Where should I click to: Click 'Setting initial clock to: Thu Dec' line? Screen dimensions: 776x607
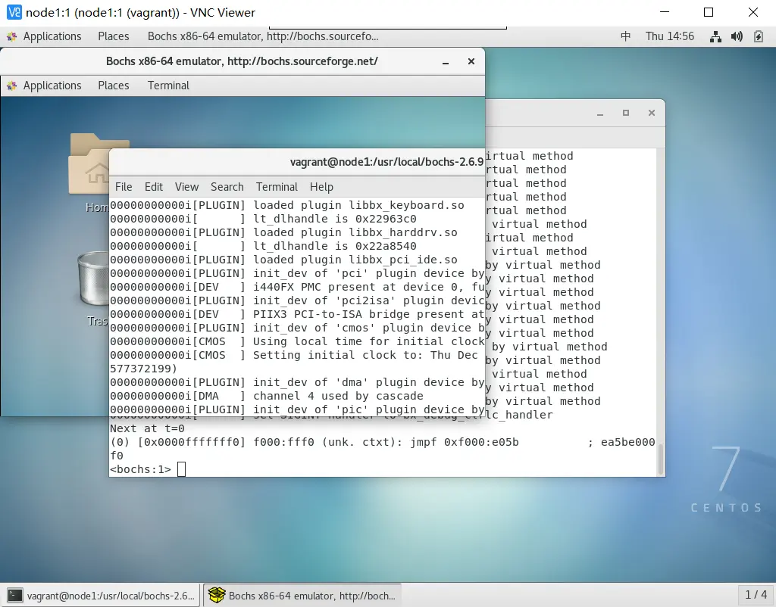click(365, 355)
